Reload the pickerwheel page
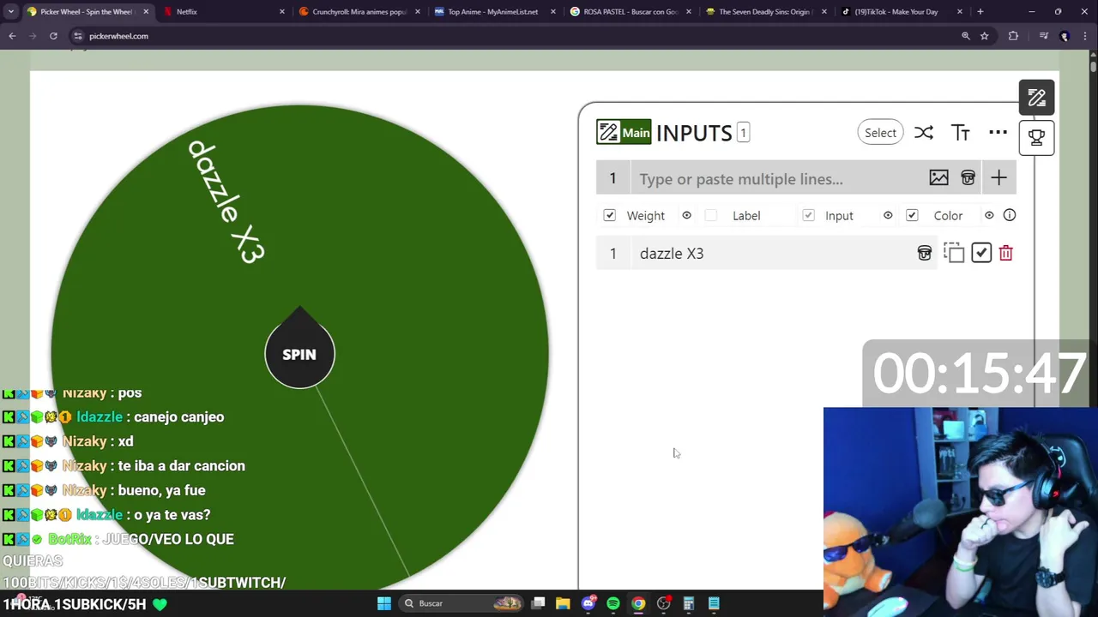 pyautogui.click(x=53, y=36)
